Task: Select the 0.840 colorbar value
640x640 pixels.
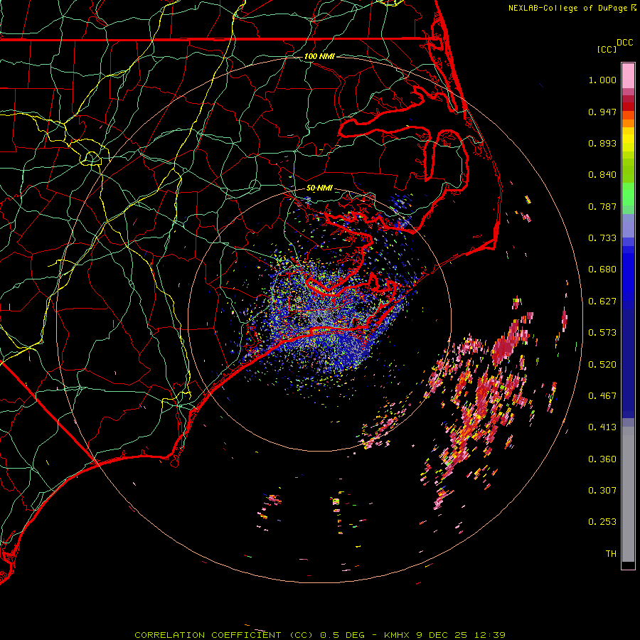Action: pyautogui.click(x=602, y=175)
